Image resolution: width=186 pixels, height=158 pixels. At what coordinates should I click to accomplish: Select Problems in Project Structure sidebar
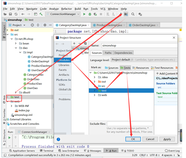tap(65, 99)
